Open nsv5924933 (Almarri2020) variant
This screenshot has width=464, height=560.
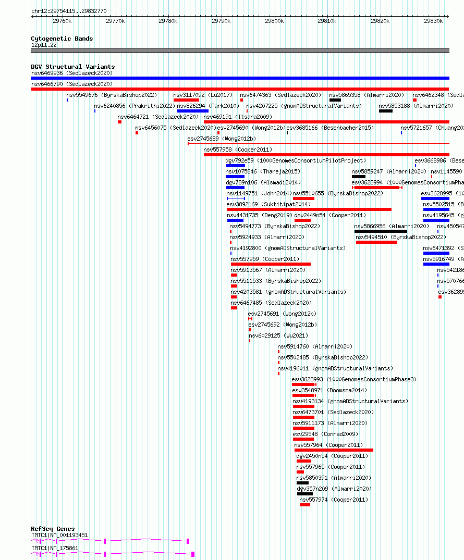(267, 237)
